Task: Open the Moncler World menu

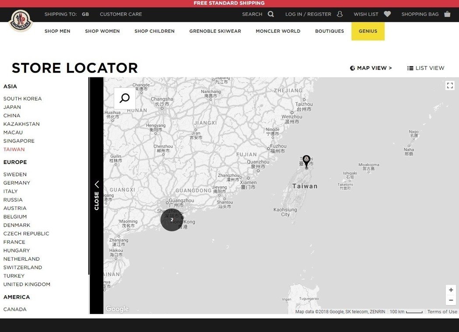Action: pyautogui.click(x=278, y=31)
